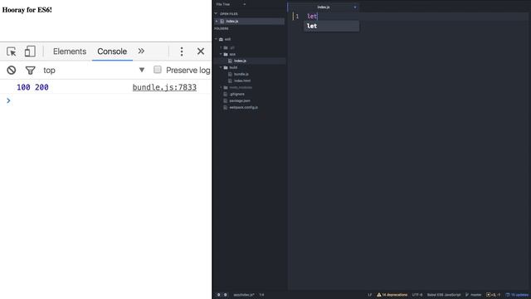This screenshot has height=299, width=531.
Task: Click line number 1 in gutter
Action: pos(297,17)
